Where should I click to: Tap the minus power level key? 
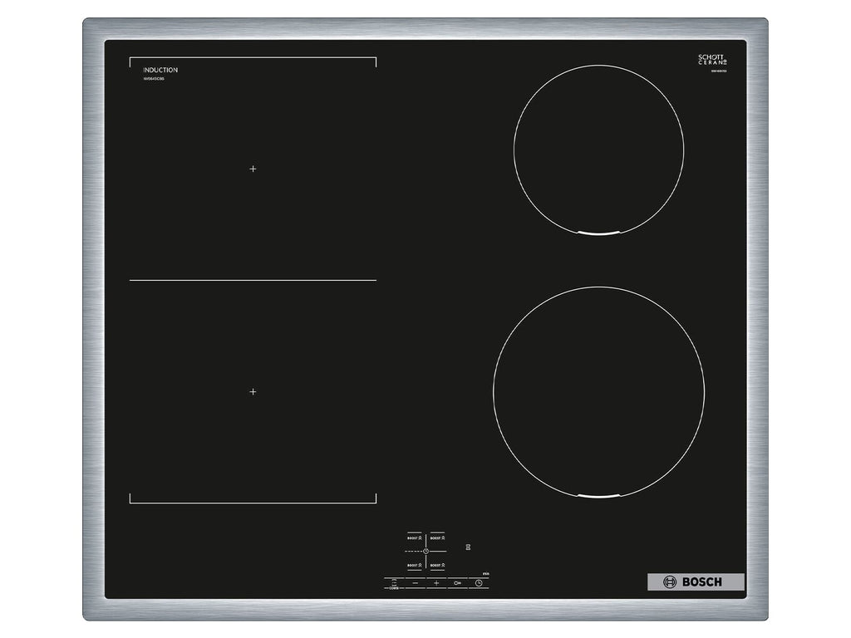click(416, 583)
